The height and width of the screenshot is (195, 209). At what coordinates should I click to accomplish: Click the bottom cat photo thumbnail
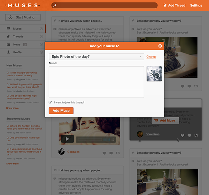(x=168, y=182)
